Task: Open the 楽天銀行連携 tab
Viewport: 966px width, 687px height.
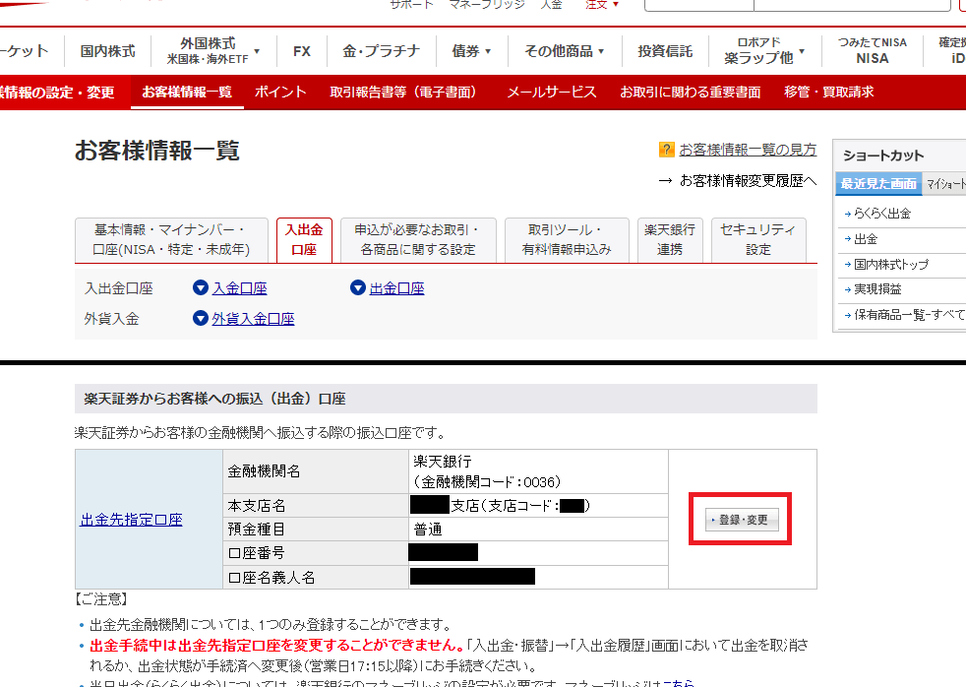Action: [670, 240]
